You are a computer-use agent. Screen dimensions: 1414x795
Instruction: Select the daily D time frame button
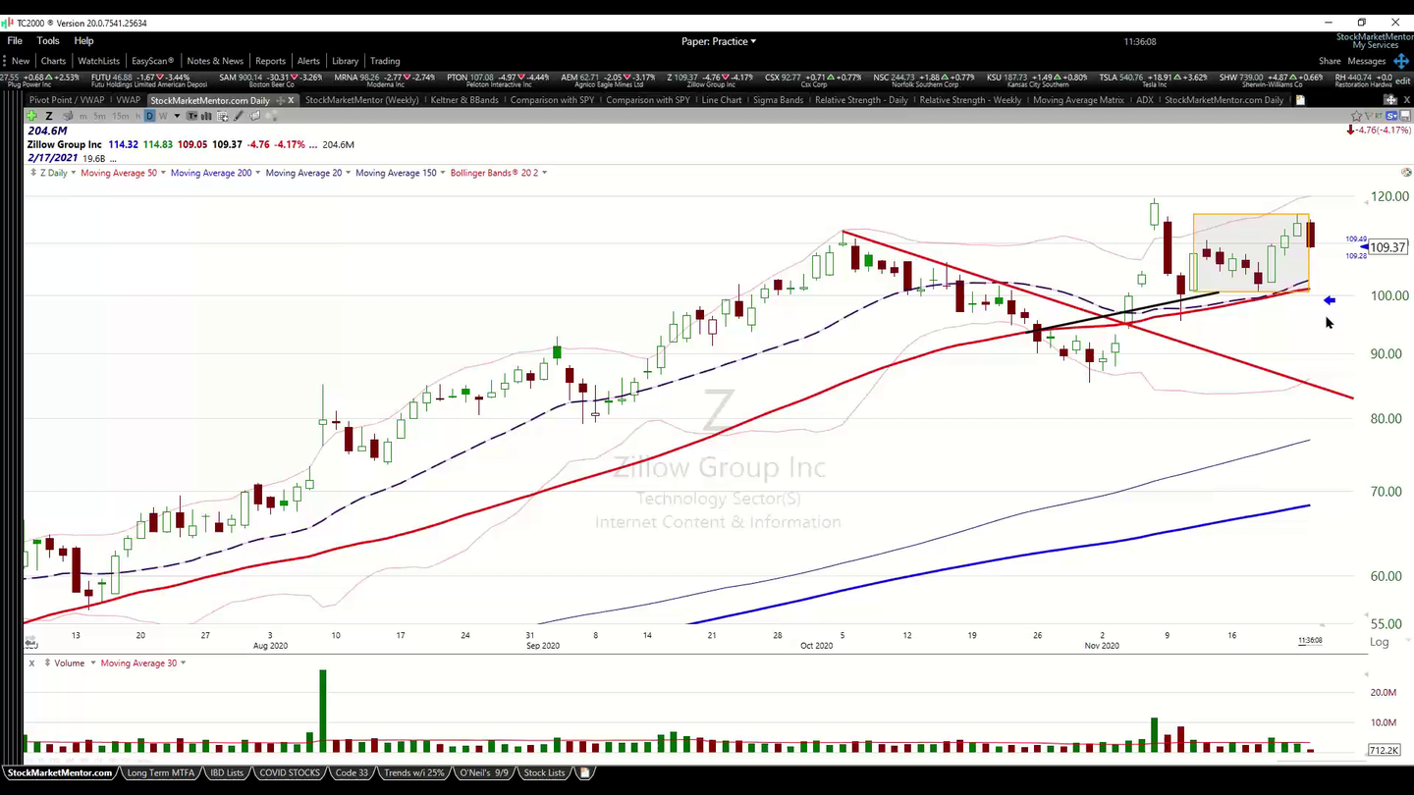(x=149, y=116)
